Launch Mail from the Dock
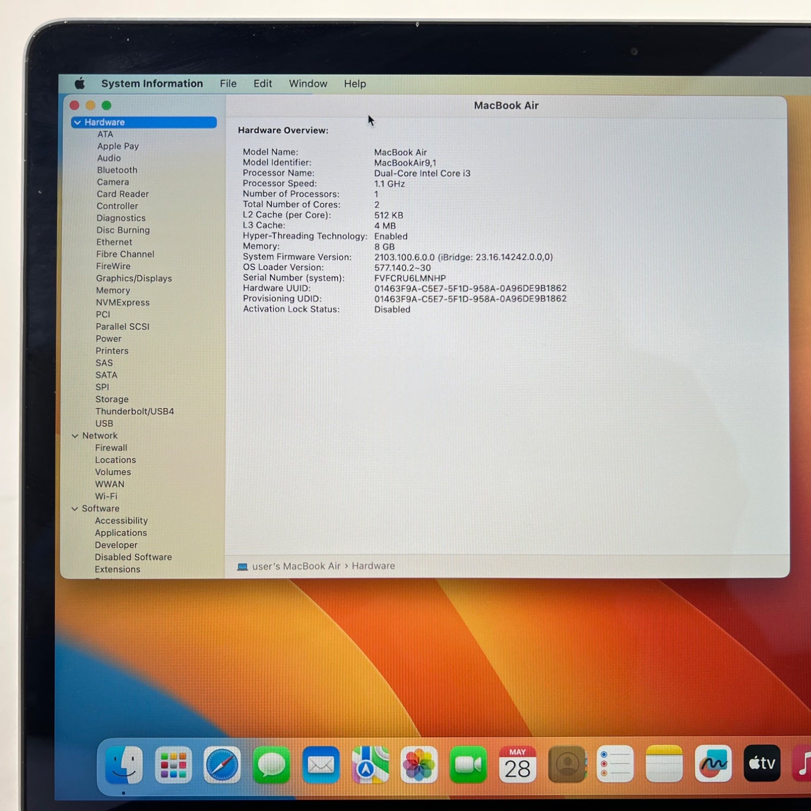 click(x=321, y=765)
